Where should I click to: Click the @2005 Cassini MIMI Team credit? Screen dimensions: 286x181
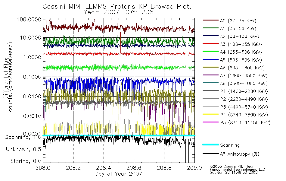[233, 167]
